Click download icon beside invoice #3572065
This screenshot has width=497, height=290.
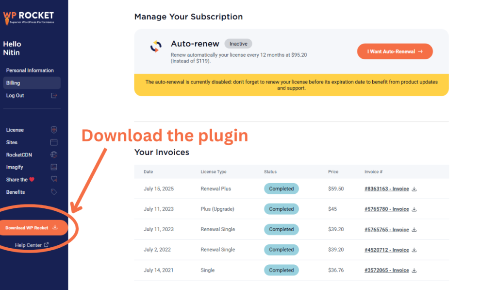pyautogui.click(x=414, y=270)
